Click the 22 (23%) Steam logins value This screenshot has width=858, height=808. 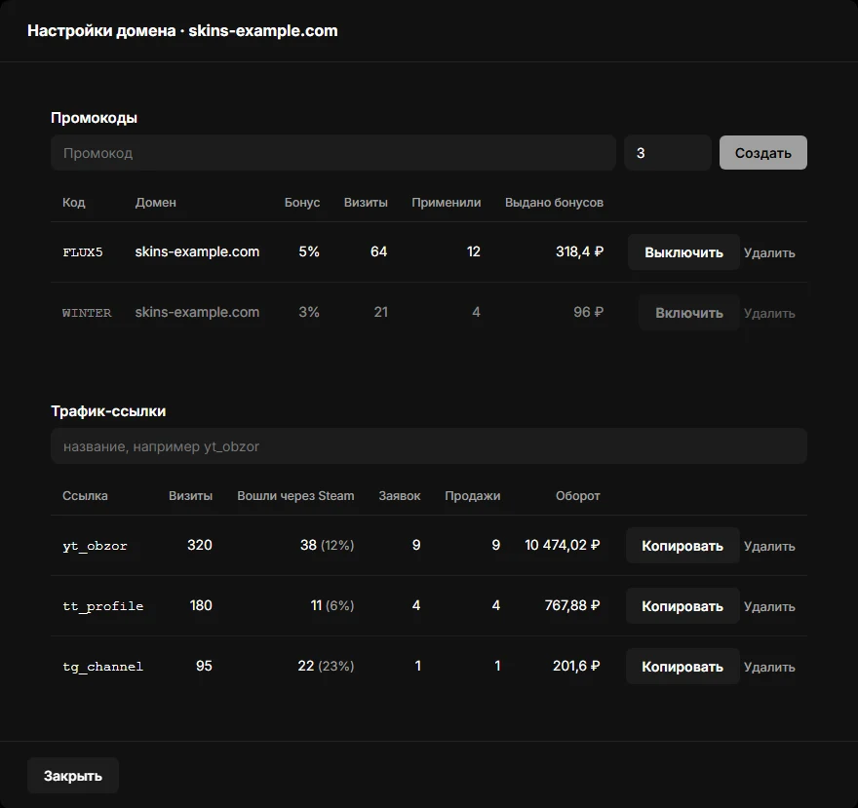[326, 666]
